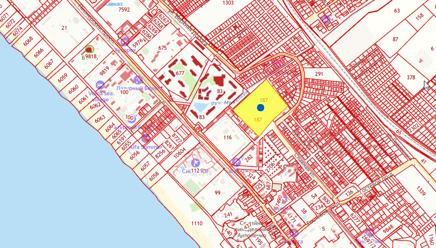The width and height of the screenshot is (436, 248).
Task: Select the Volna sea village hotel icon
Action: 100,86
